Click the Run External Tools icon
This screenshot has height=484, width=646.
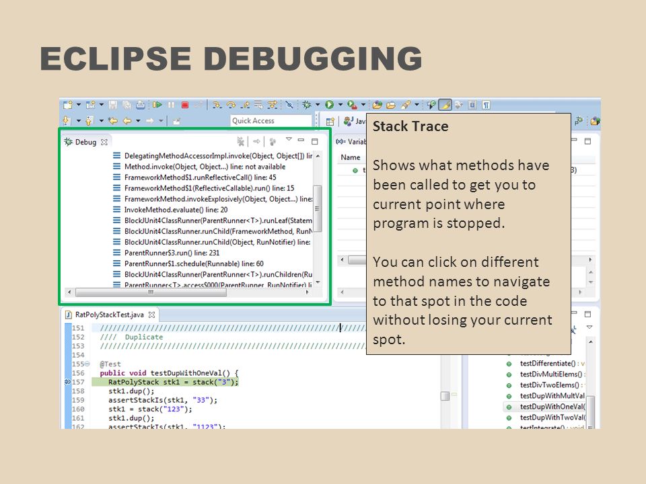coord(352,105)
